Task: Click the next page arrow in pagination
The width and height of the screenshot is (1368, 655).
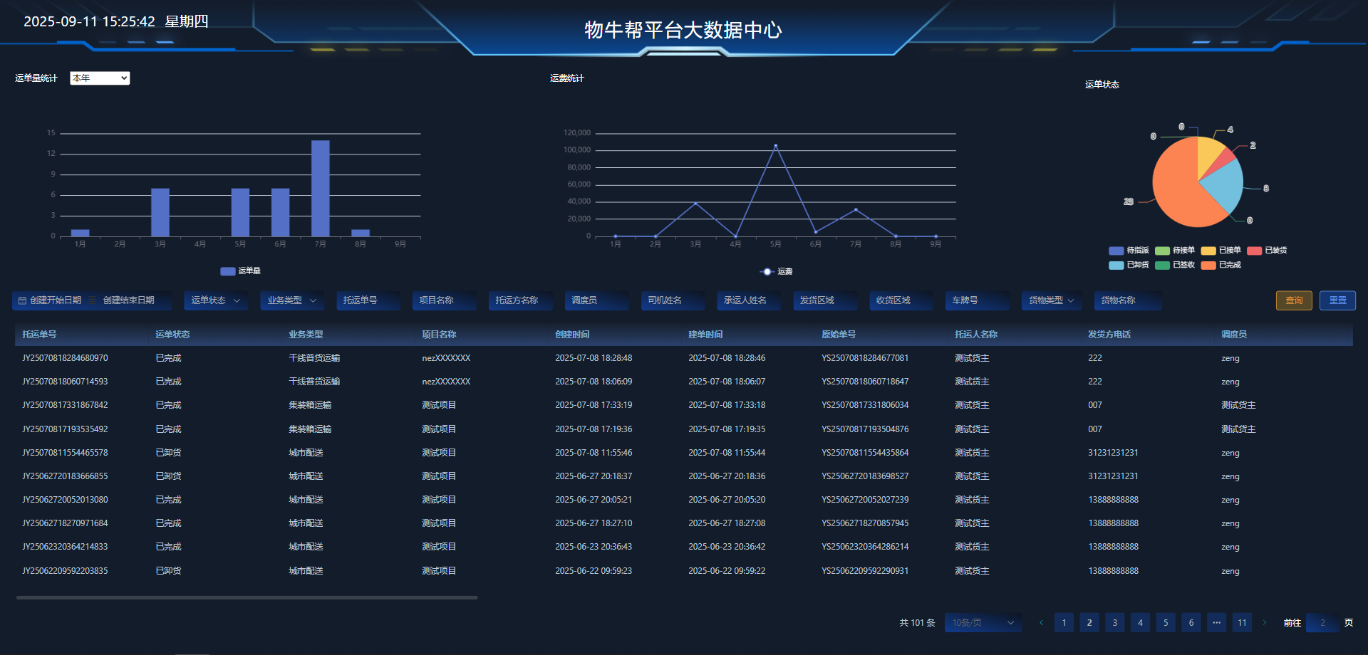Action: coord(1265,623)
